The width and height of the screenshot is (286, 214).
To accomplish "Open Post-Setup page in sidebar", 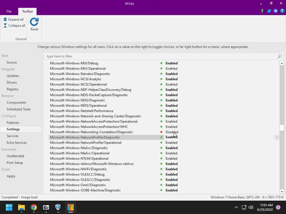I will [15, 163].
